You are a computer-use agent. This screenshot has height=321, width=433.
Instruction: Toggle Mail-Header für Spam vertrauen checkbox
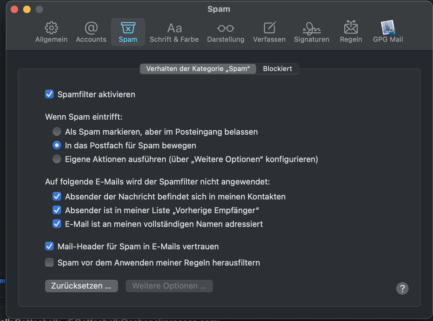pos(49,246)
